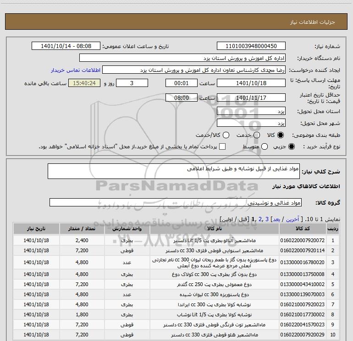Click the واحد شمارش column header

(x=127, y=228)
